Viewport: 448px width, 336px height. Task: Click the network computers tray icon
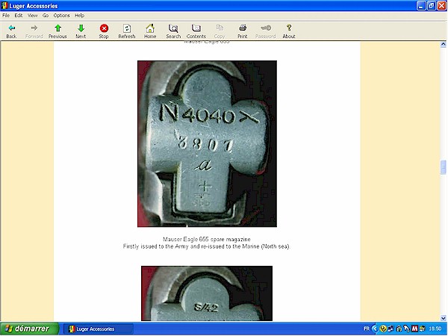(x=391, y=329)
